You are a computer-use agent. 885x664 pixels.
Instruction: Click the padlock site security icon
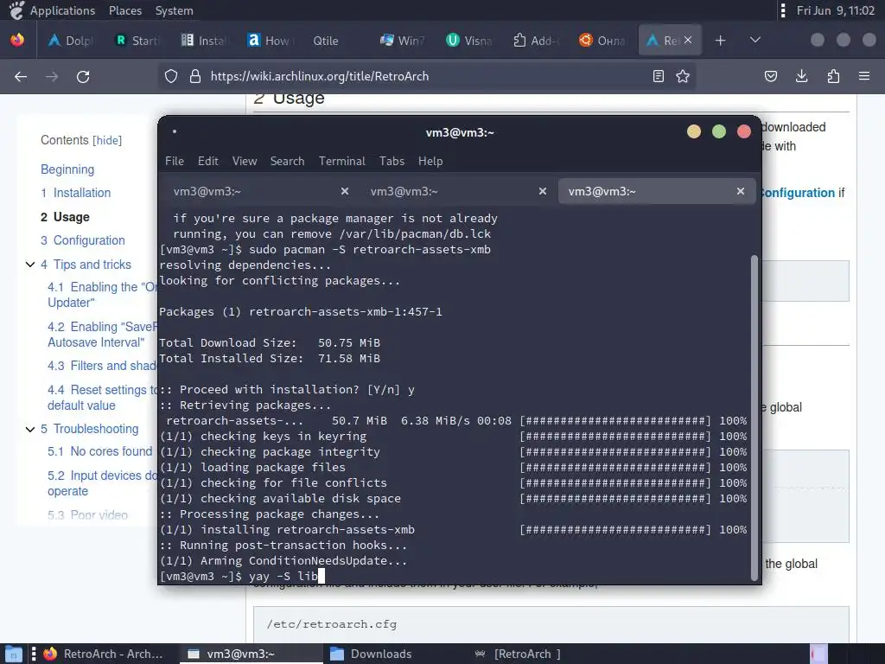tap(195, 76)
